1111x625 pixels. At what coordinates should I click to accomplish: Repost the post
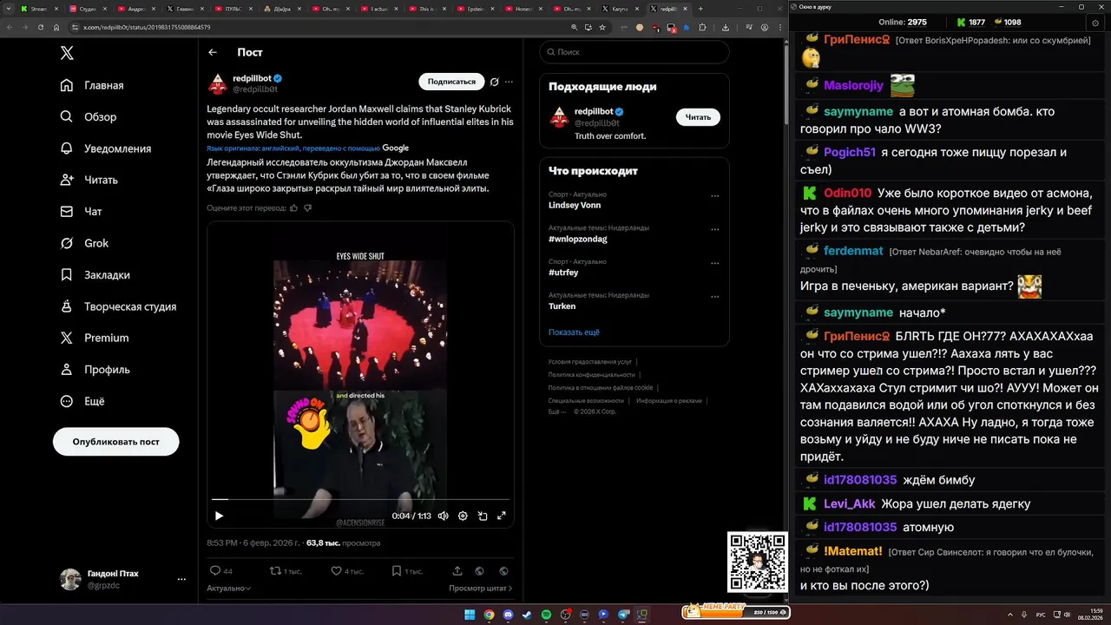[286, 571]
